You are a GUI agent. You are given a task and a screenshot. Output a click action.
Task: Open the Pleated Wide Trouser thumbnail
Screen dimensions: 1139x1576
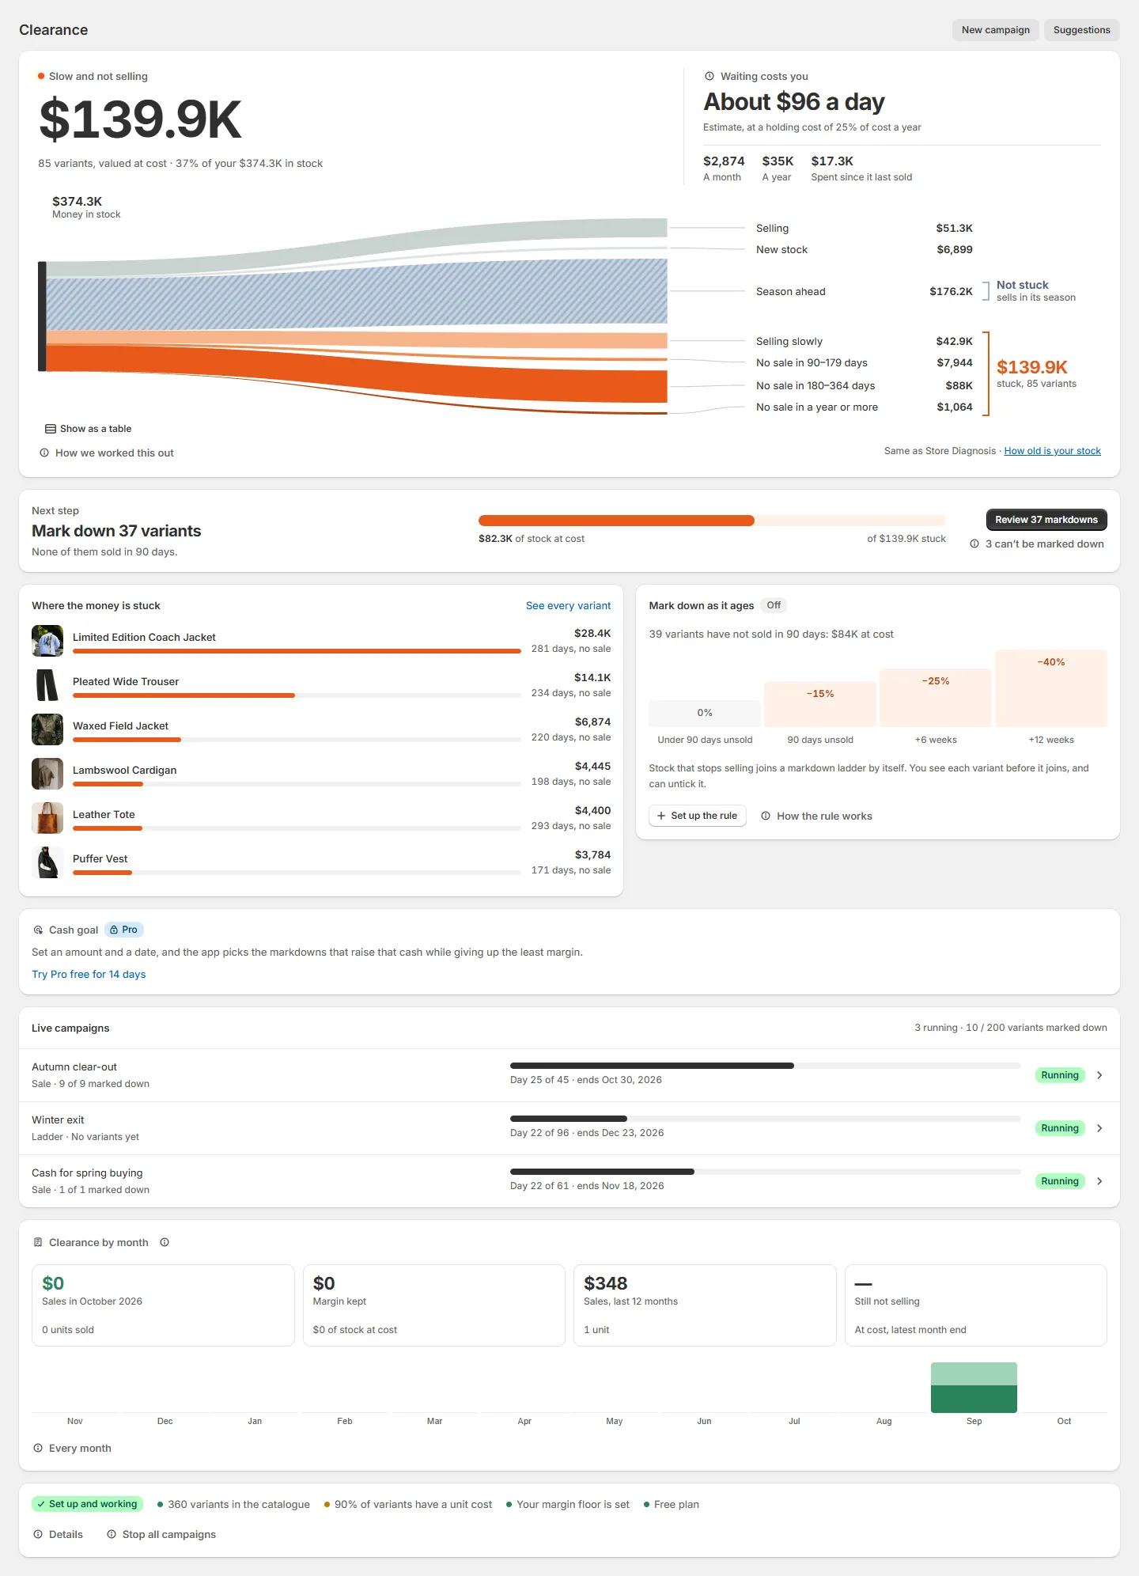(47, 685)
